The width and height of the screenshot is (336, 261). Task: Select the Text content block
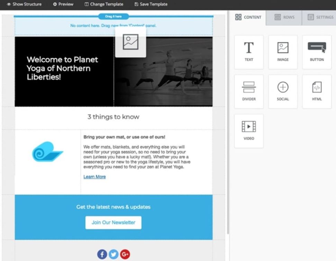tap(249, 52)
